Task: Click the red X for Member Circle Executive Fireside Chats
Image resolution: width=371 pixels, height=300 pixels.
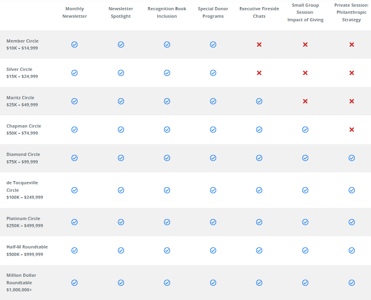Action: 259,44
